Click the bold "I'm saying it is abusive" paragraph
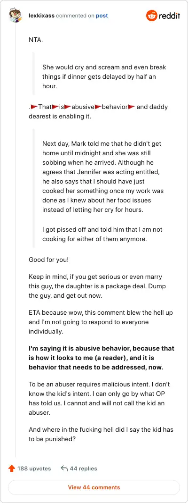The width and height of the screenshot is (188, 503). tap(102, 358)
